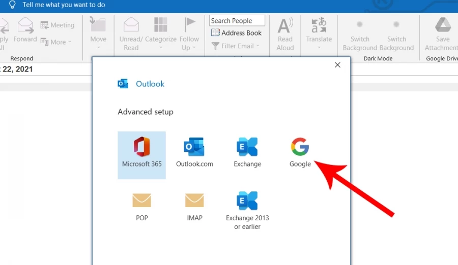This screenshot has width=458, height=265.
Task: Close the Advanced setup dialog
Action: (x=337, y=65)
